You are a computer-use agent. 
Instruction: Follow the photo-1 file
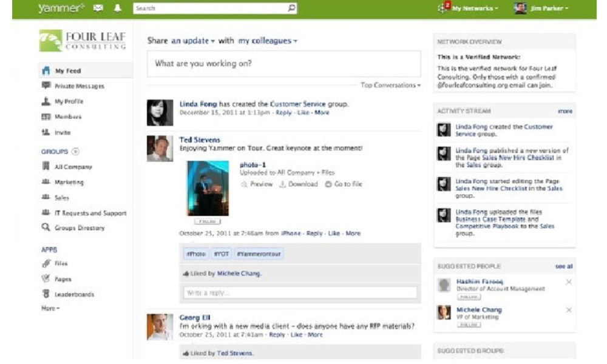tap(208, 221)
